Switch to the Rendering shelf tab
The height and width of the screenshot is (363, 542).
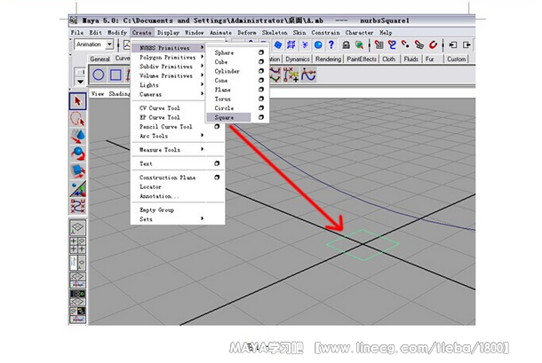pyautogui.click(x=328, y=59)
